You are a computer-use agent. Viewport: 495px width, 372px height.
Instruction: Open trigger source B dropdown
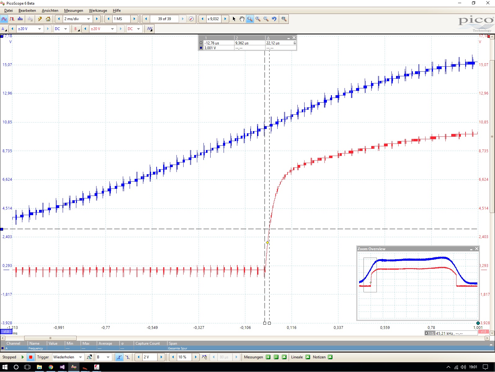tap(108, 357)
